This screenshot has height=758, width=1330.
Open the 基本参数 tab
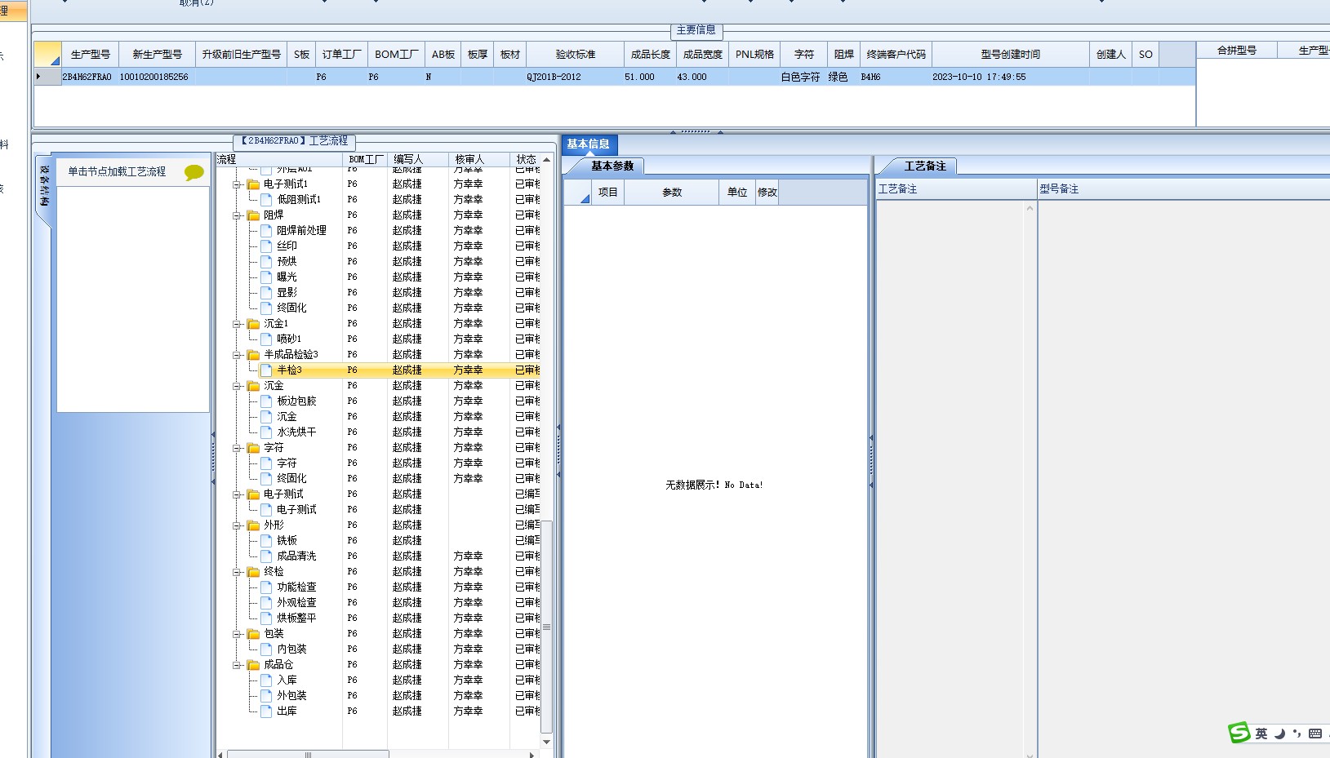[612, 166]
